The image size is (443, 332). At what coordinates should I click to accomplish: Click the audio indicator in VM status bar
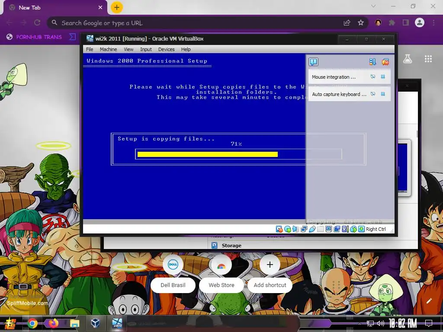295,229
